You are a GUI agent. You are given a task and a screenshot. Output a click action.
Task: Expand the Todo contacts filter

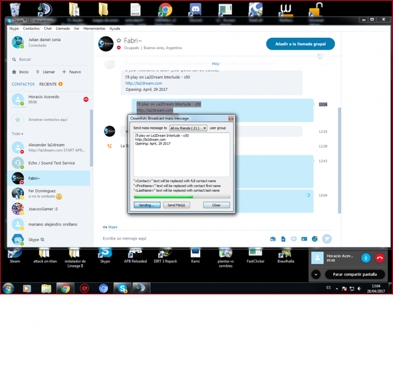pyautogui.click(x=18, y=134)
